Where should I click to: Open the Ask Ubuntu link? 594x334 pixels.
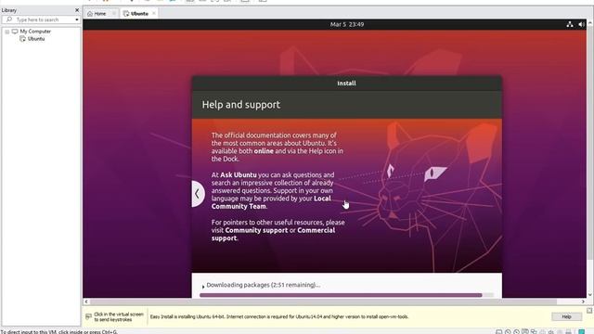[x=239, y=175]
